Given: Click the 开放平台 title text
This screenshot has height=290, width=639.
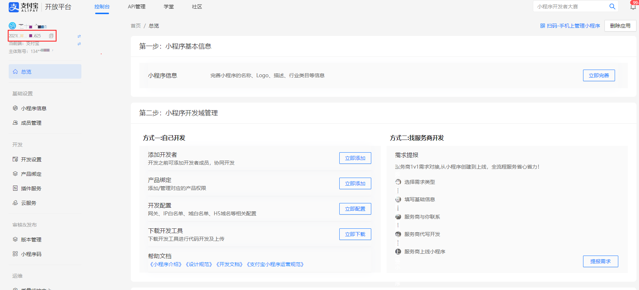Looking at the screenshot, I should 58,7.
